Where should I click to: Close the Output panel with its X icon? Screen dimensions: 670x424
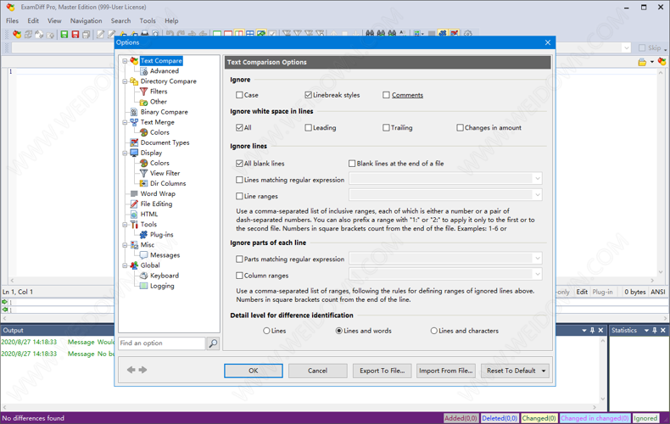click(600, 331)
